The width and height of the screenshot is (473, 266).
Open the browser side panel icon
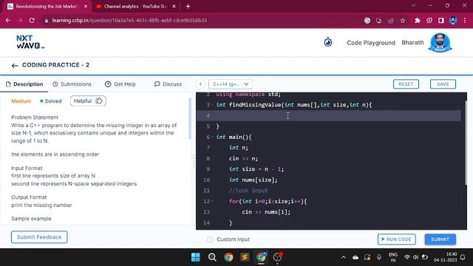point(441,21)
